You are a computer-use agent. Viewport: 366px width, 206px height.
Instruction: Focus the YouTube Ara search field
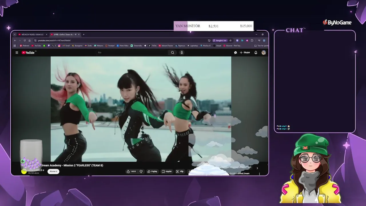(132, 53)
